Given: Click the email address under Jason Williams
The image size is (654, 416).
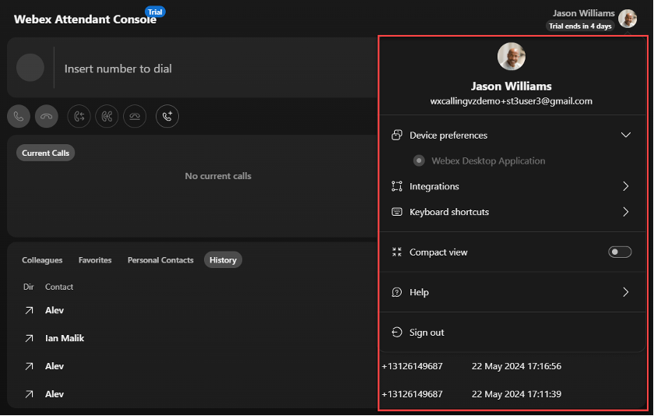Looking at the screenshot, I should click(512, 101).
